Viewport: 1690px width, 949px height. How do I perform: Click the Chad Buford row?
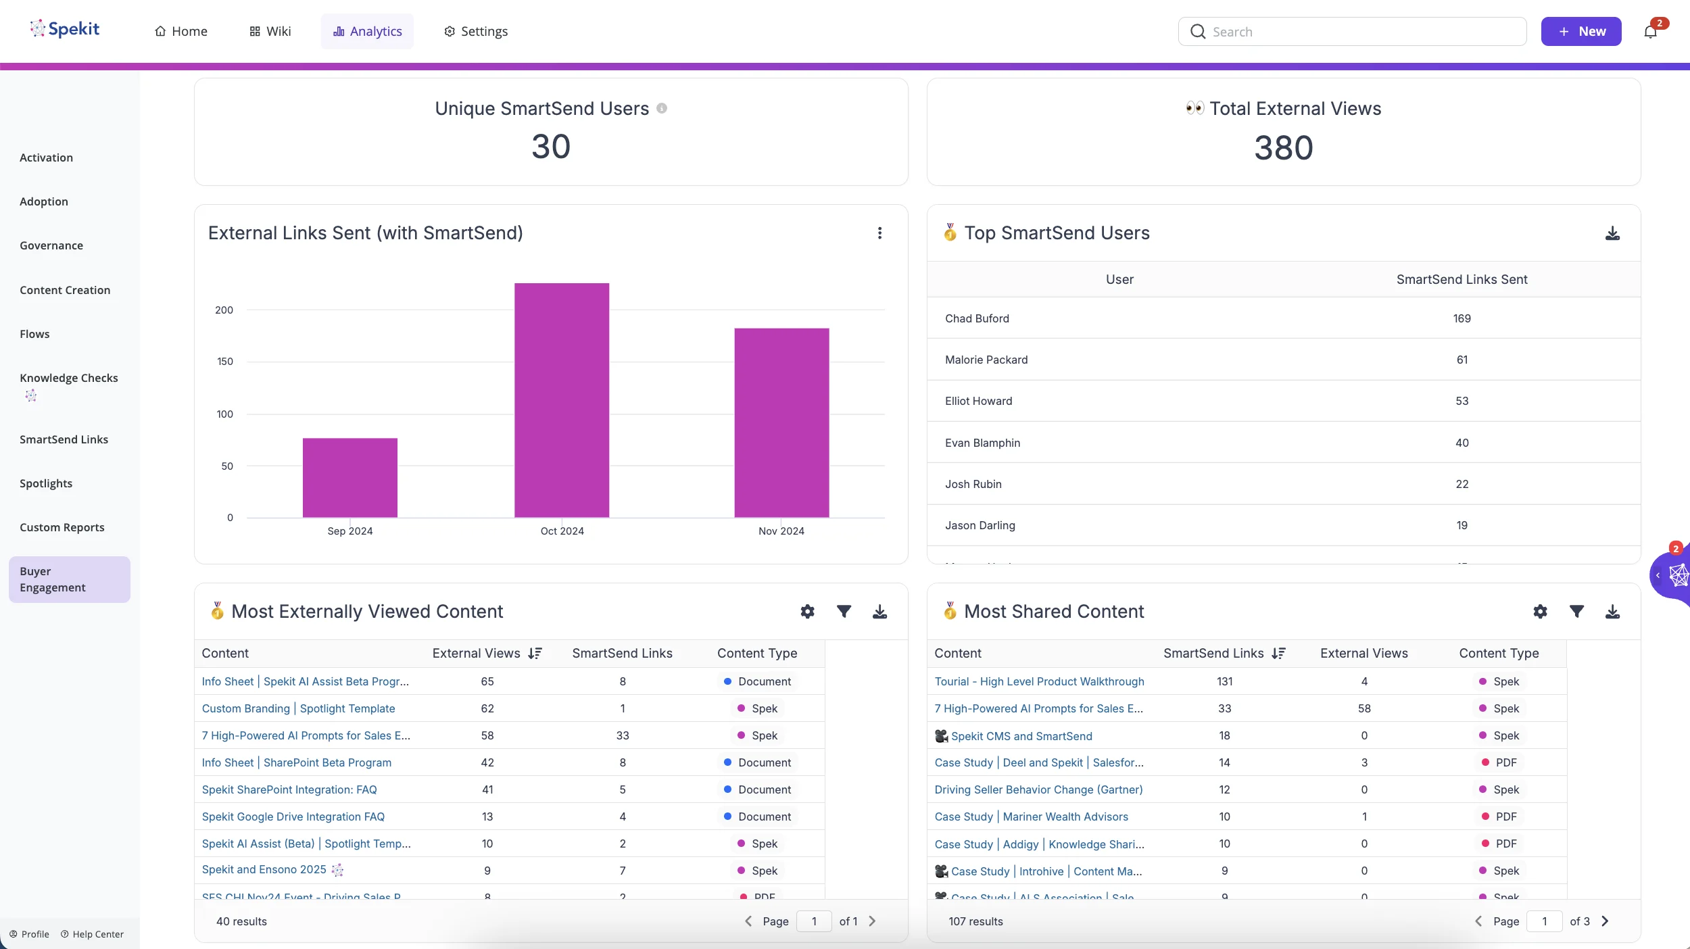[x=1284, y=318]
